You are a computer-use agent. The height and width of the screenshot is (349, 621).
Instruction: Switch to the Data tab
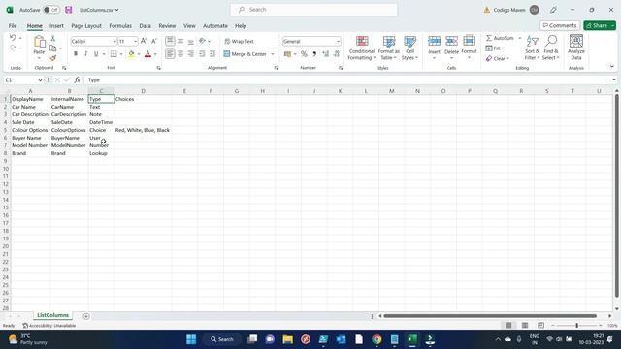(x=145, y=26)
